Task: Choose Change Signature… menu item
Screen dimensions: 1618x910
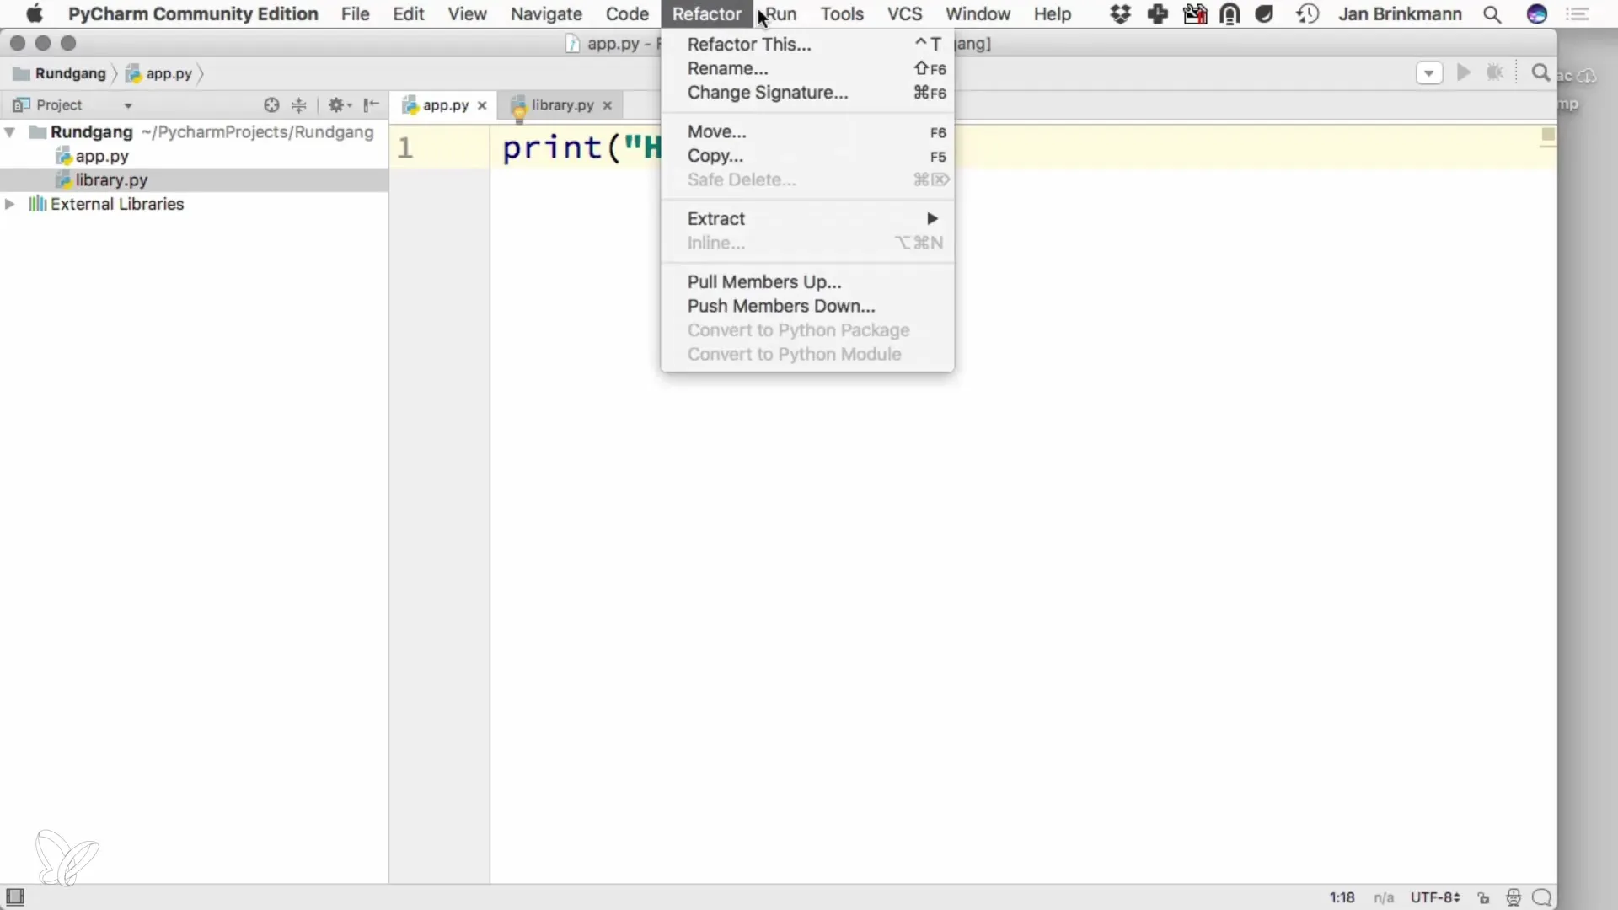Action: tap(807, 93)
